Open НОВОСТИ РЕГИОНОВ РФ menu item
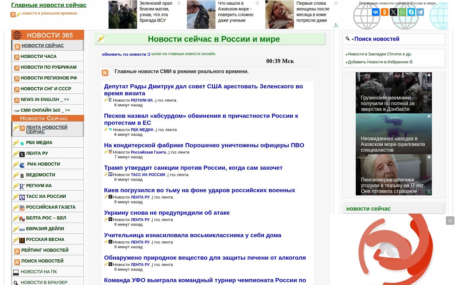 (x=49, y=78)
